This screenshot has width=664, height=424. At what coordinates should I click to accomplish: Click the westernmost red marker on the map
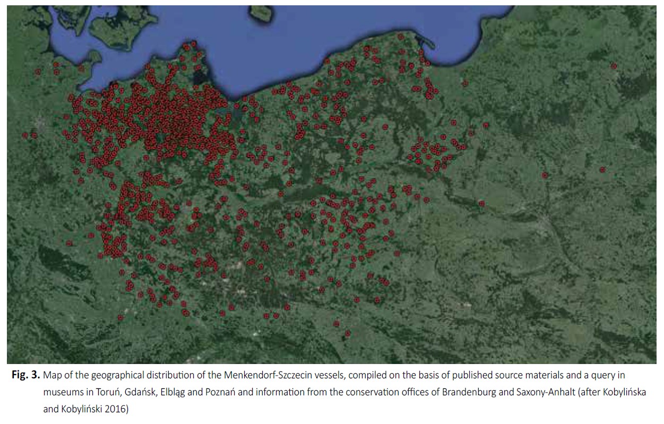point(25,135)
